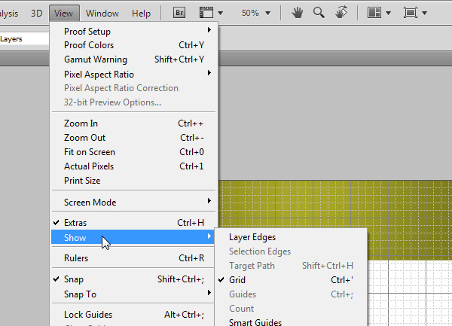Toggle the checked Extras option
452x326 pixels.
134,223
